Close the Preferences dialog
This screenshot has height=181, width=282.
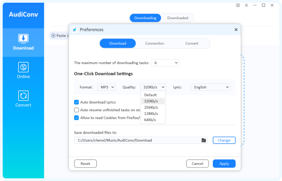pos(236,29)
